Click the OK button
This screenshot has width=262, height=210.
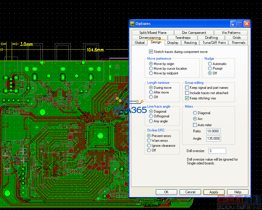coord(166,192)
